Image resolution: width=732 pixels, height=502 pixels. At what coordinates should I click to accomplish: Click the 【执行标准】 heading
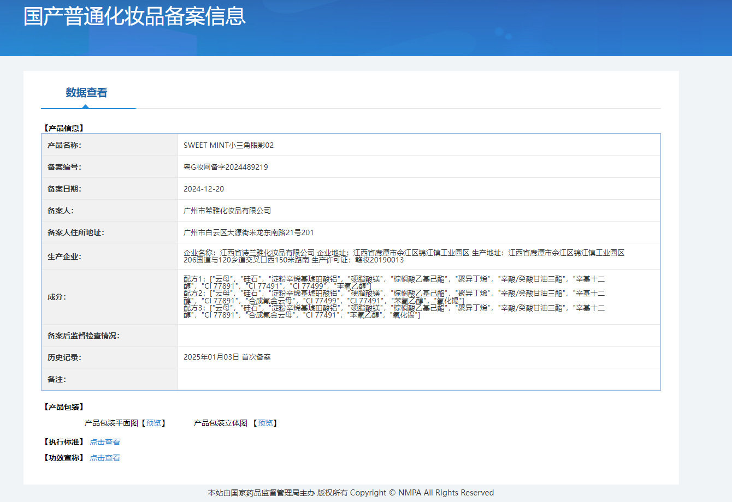coord(63,442)
